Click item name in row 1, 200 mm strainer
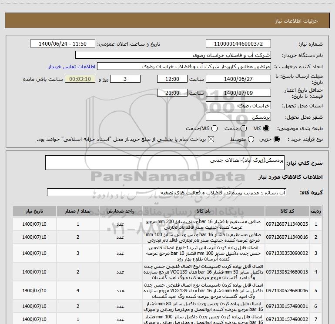This screenshot has width=335, height=324. 204,224
